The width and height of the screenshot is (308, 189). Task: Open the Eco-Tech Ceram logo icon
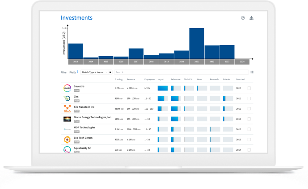pyautogui.click(x=67, y=140)
